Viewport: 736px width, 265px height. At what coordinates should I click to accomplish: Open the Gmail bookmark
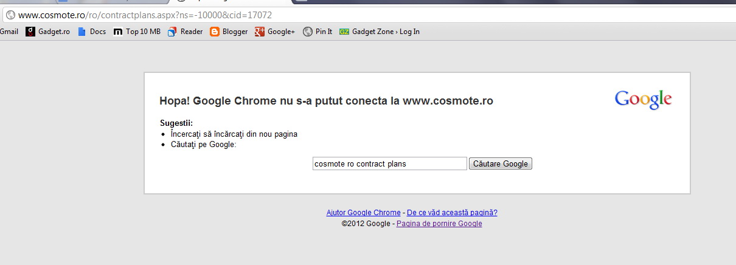pyautogui.click(x=9, y=32)
